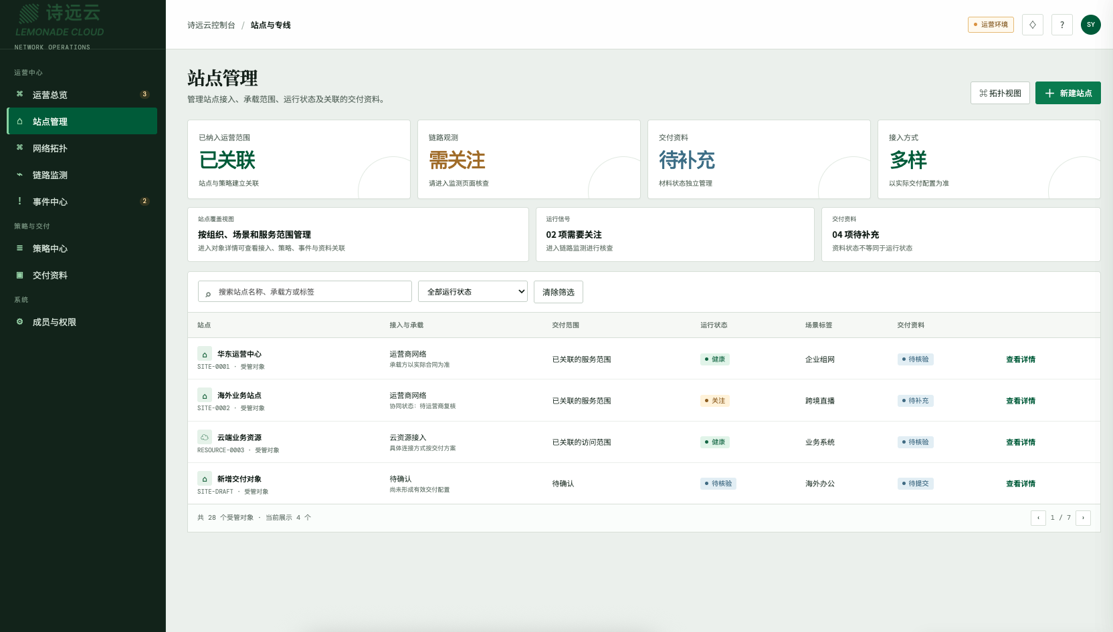
Task: Click 新增交付对象 row name
Action: tap(239, 479)
